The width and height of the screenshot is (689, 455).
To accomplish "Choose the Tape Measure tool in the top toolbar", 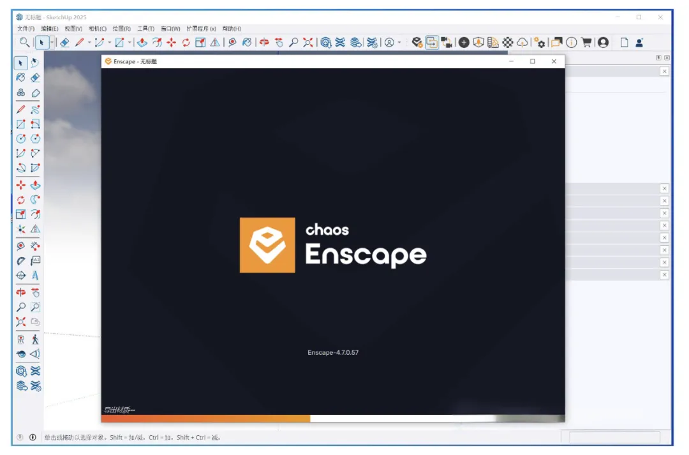I will click(x=232, y=42).
